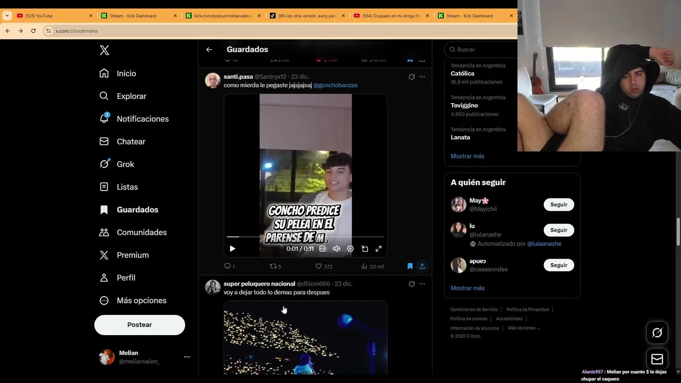Reply to santi.pasa post
This screenshot has width=681, height=383.
tap(229, 266)
